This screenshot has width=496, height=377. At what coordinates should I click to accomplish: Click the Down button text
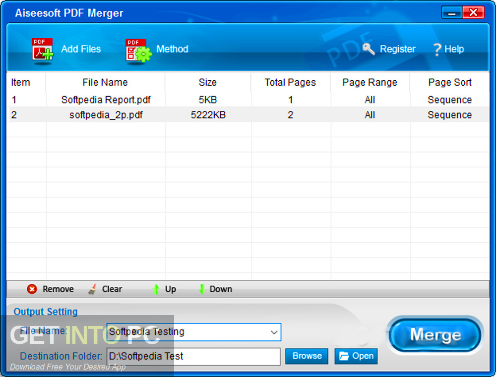pyautogui.click(x=221, y=289)
